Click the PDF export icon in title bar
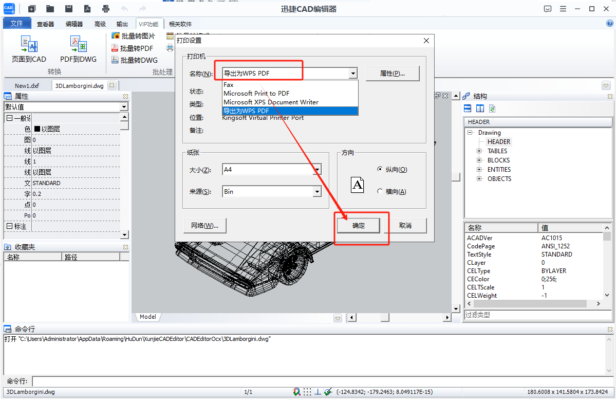The image size is (616, 399). [x=87, y=9]
